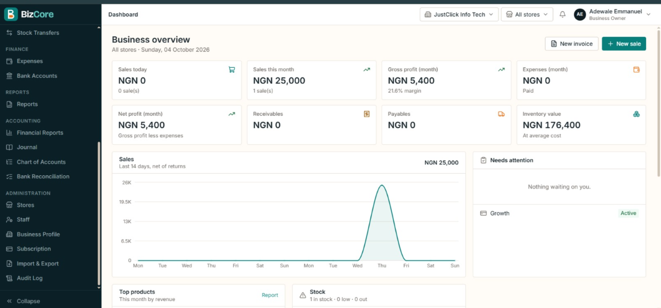Click the Gross profit trend icon
Image resolution: width=661 pixels, height=308 pixels.
point(501,69)
